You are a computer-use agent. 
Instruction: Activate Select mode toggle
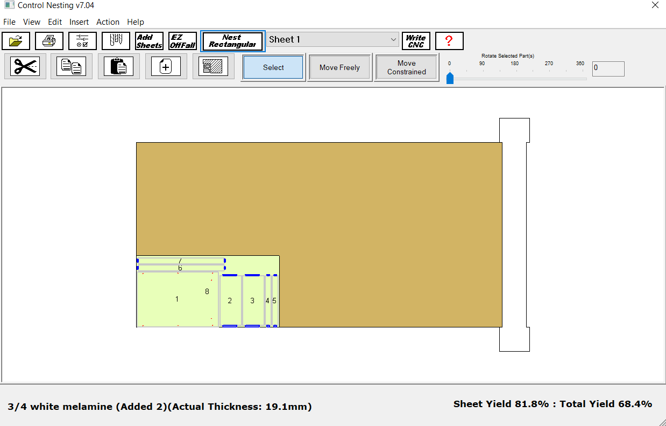[273, 67]
